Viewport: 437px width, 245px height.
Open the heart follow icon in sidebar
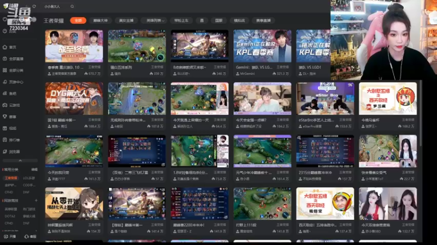pyautogui.click(x=5, y=20)
